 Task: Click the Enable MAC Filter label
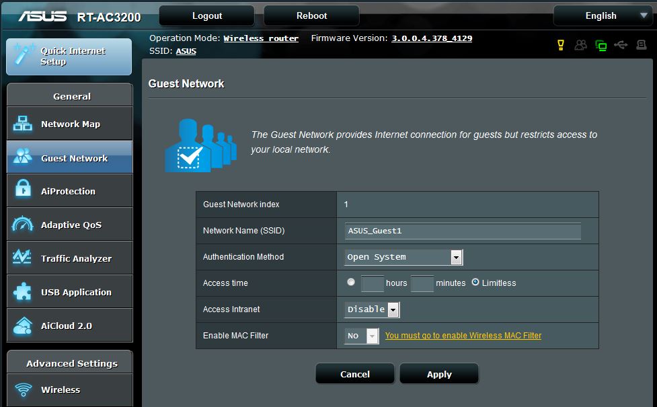235,335
